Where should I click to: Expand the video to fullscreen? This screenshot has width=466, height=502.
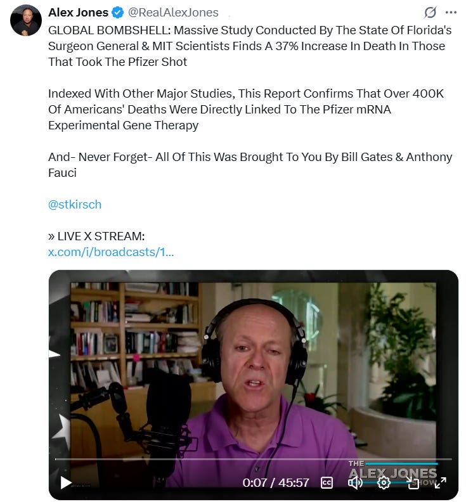(441, 482)
